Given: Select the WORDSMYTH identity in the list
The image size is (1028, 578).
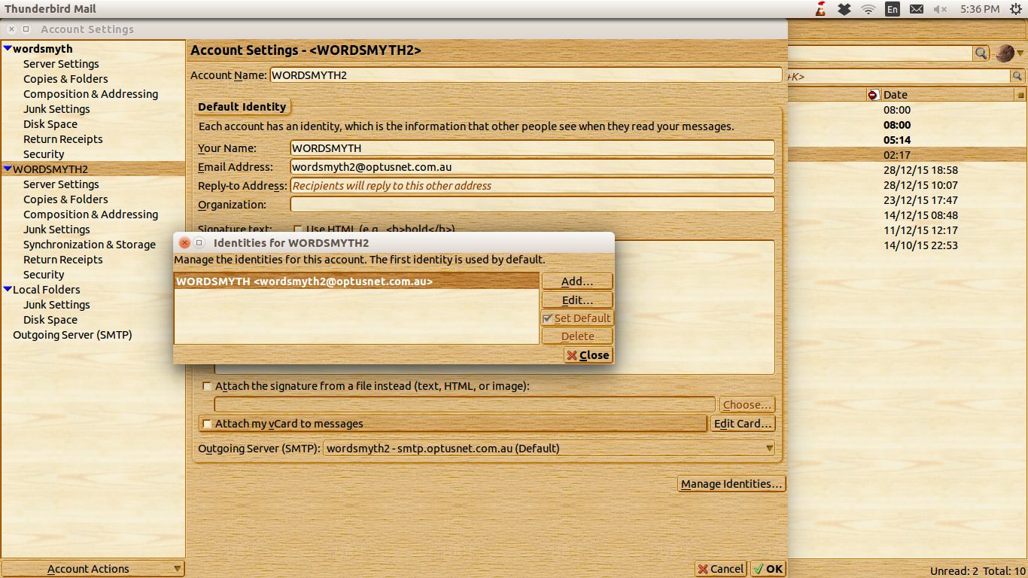Looking at the screenshot, I should [x=357, y=281].
